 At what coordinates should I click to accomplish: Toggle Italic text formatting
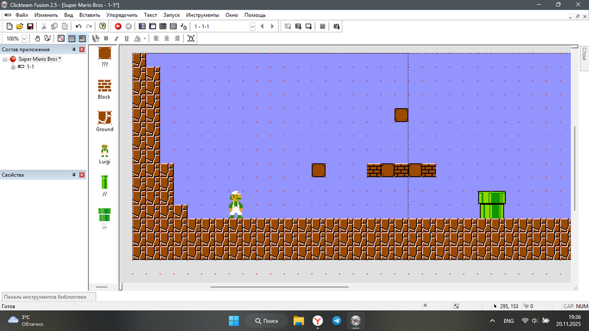click(x=116, y=39)
